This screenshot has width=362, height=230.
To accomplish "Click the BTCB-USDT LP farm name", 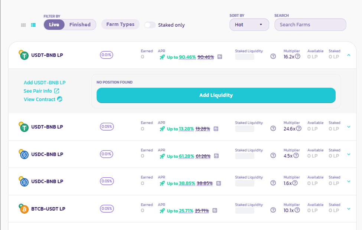I will 48,209.
